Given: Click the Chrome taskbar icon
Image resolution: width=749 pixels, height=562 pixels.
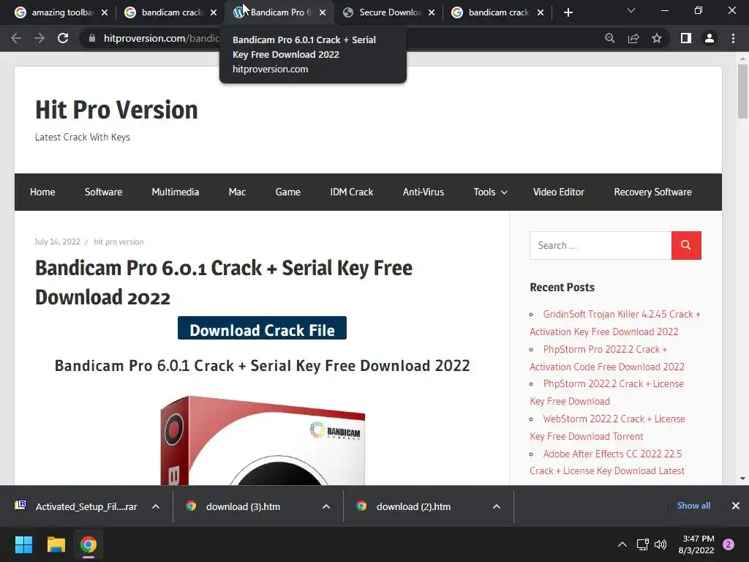Looking at the screenshot, I should (89, 544).
